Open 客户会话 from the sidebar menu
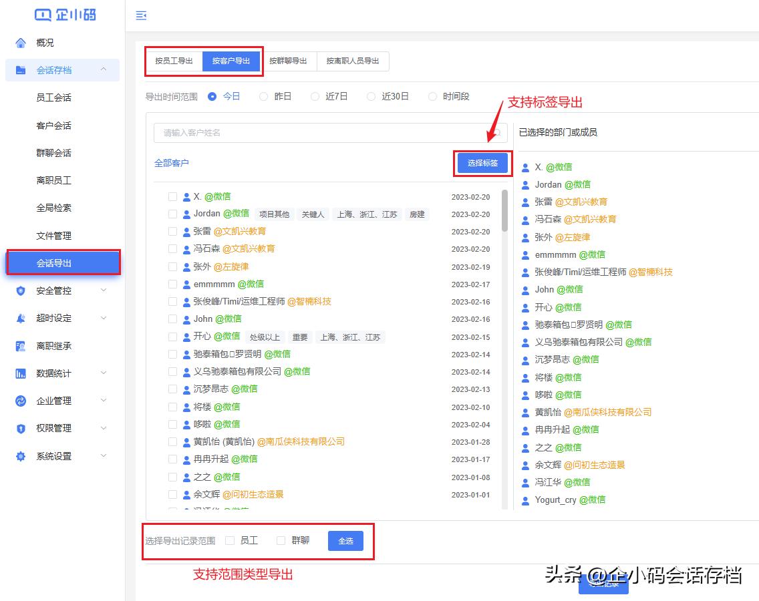This screenshot has width=759, height=601. tap(53, 125)
